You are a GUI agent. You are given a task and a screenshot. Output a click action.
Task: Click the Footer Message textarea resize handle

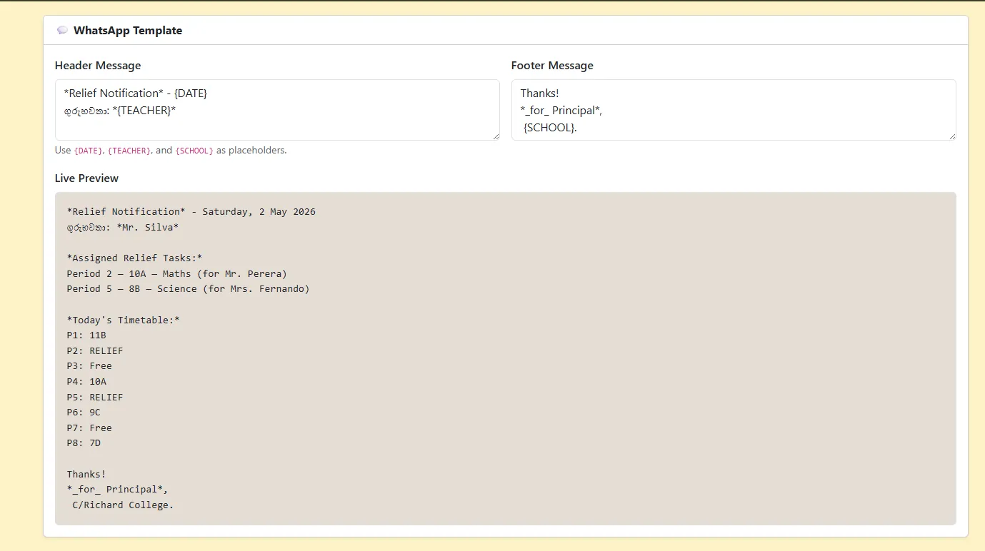click(951, 136)
